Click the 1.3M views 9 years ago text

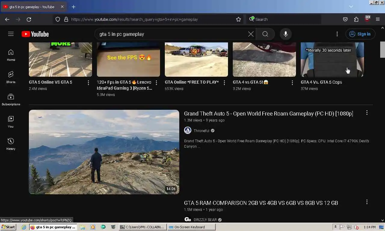point(204,120)
